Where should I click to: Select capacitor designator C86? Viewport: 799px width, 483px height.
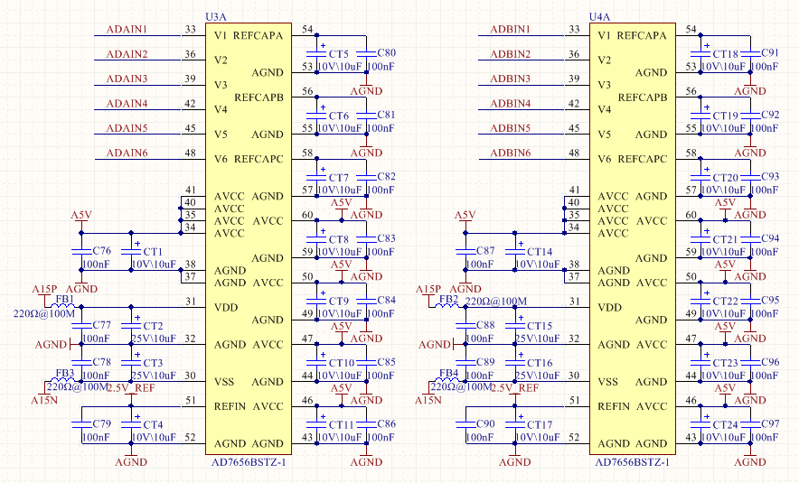386,423
